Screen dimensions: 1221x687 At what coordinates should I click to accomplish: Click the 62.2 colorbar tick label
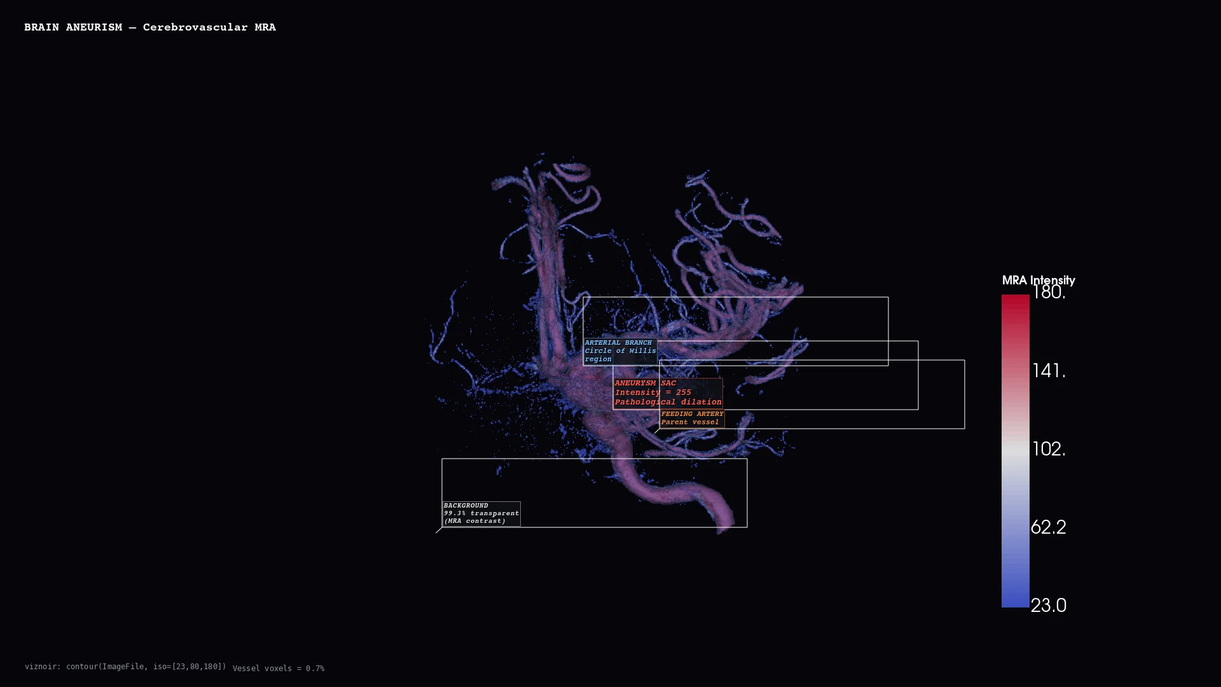point(1048,527)
